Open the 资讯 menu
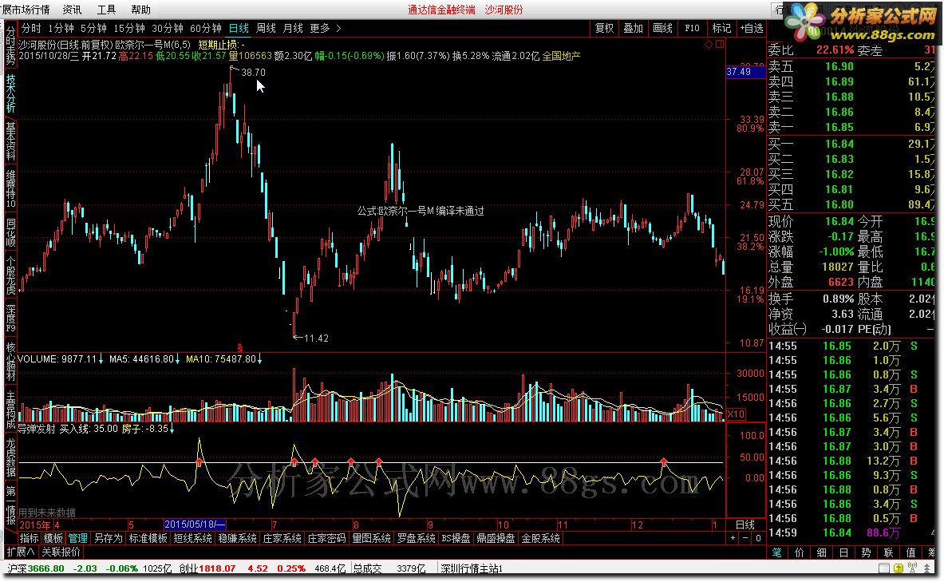Viewport: 944px width, 582px height. click(73, 10)
